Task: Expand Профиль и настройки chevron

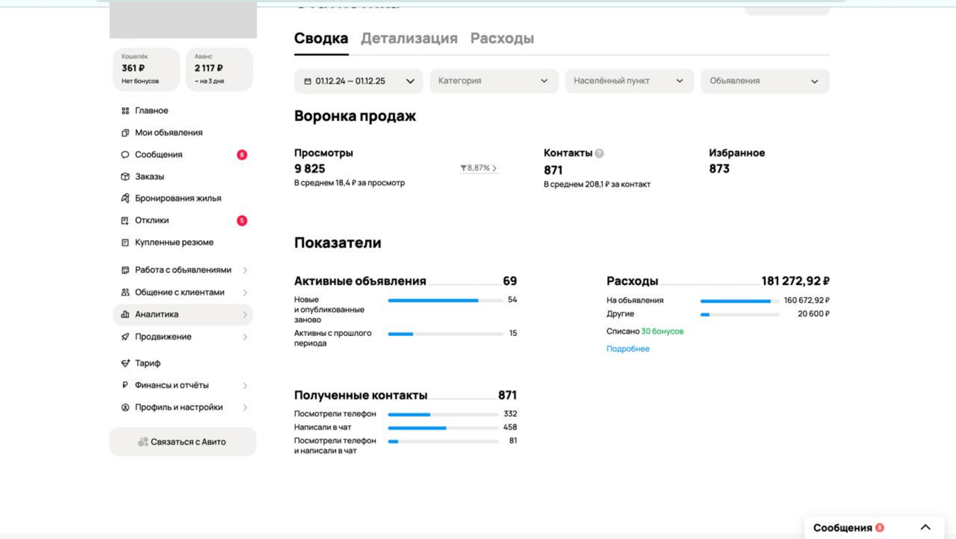Action: [x=245, y=408]
